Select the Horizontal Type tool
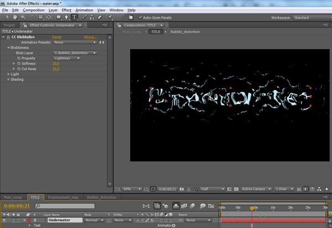The width and height of the screenshot is (332, 228). 74,17
